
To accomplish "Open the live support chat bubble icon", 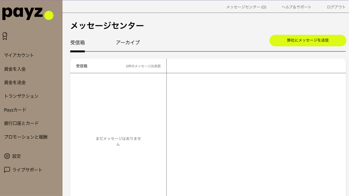I will coord(6,169).
